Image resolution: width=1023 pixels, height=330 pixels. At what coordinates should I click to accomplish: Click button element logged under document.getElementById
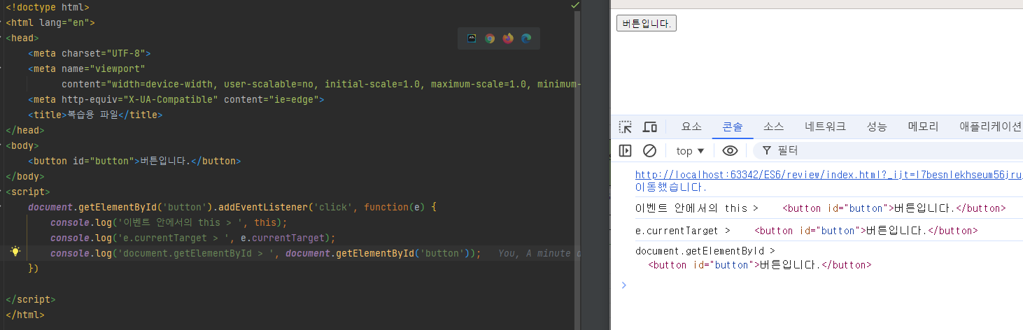759,265
